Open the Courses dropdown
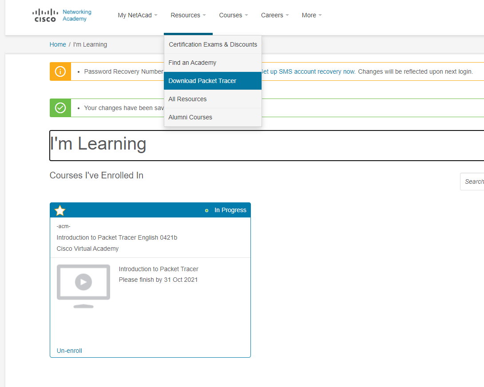Viewport: 484px width, 387px height. 233,15
